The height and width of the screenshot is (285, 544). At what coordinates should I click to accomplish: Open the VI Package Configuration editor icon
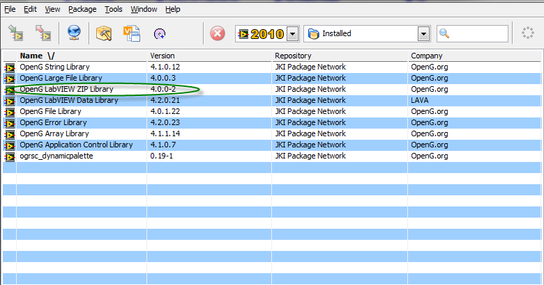pyautogui.click(x=132, y=33)
